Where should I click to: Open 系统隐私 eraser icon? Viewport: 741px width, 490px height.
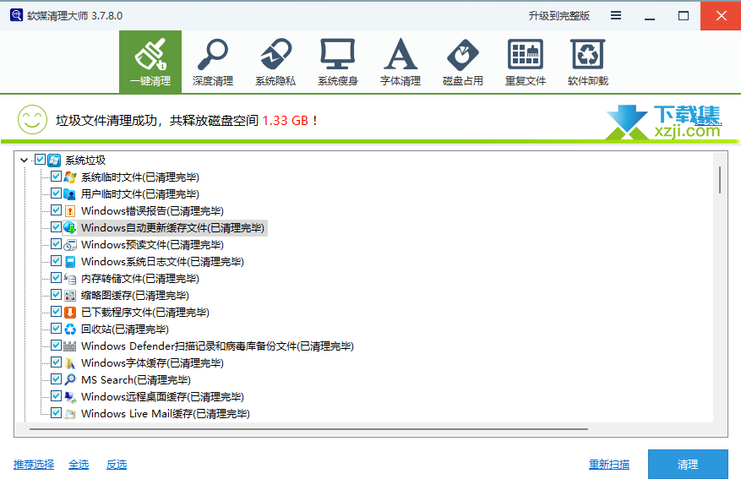pos(275,54)
